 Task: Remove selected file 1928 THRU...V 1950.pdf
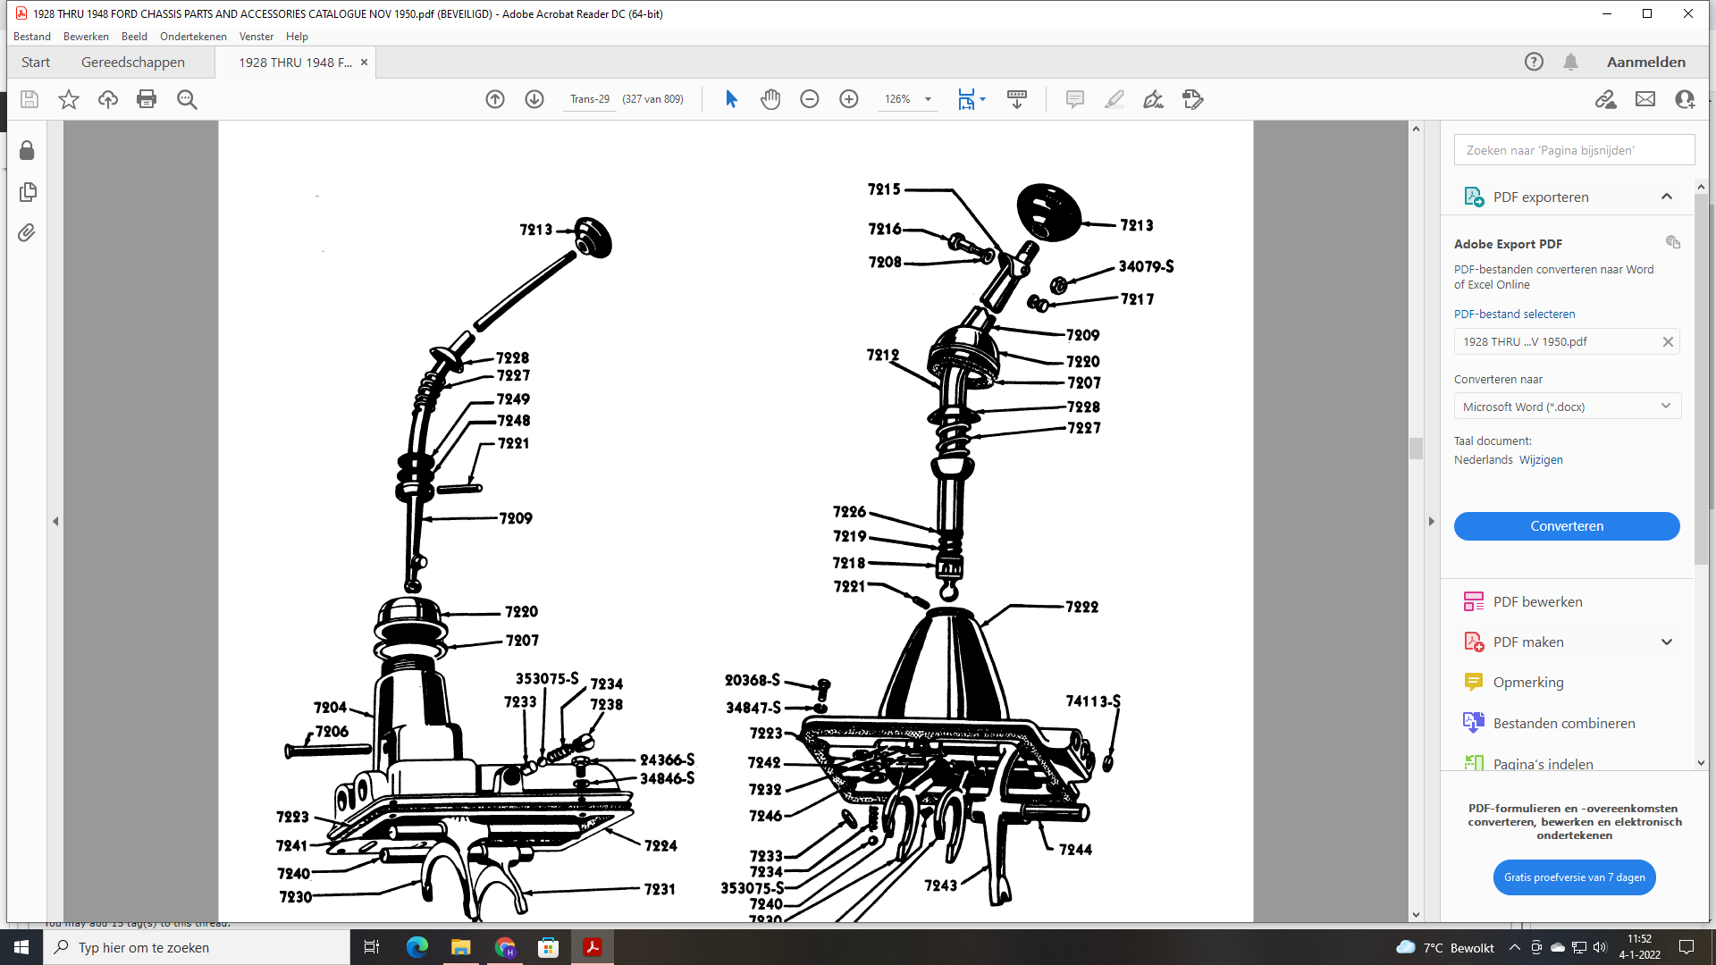1668,342
